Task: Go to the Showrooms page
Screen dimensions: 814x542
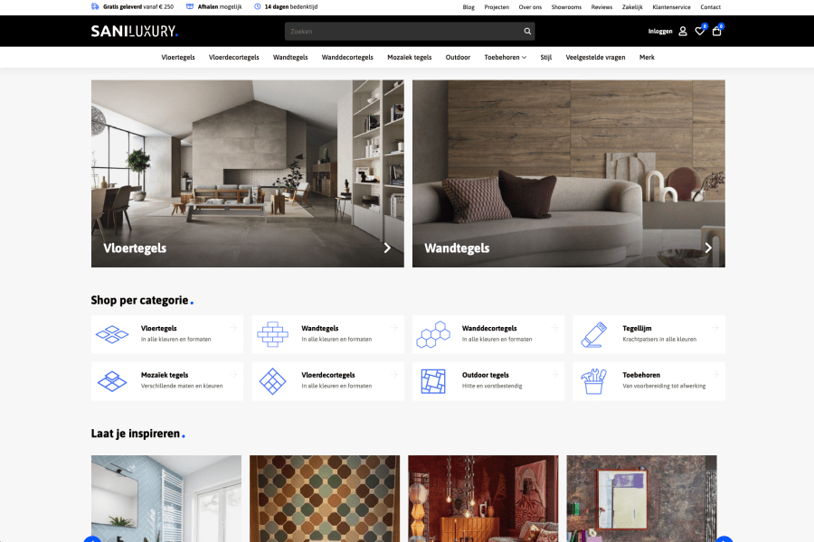Action: [x=566, y=7]
